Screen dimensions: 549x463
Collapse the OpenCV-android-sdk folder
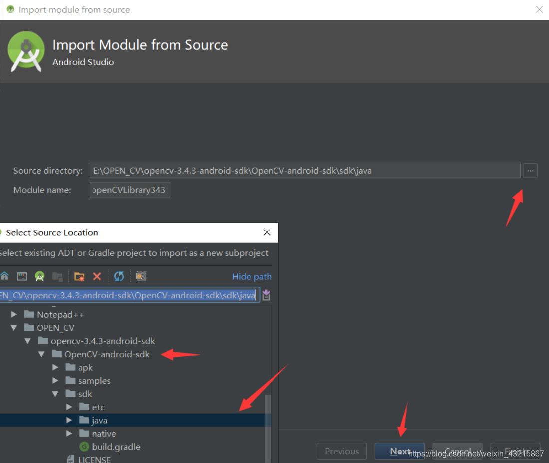tap(41, 354)
